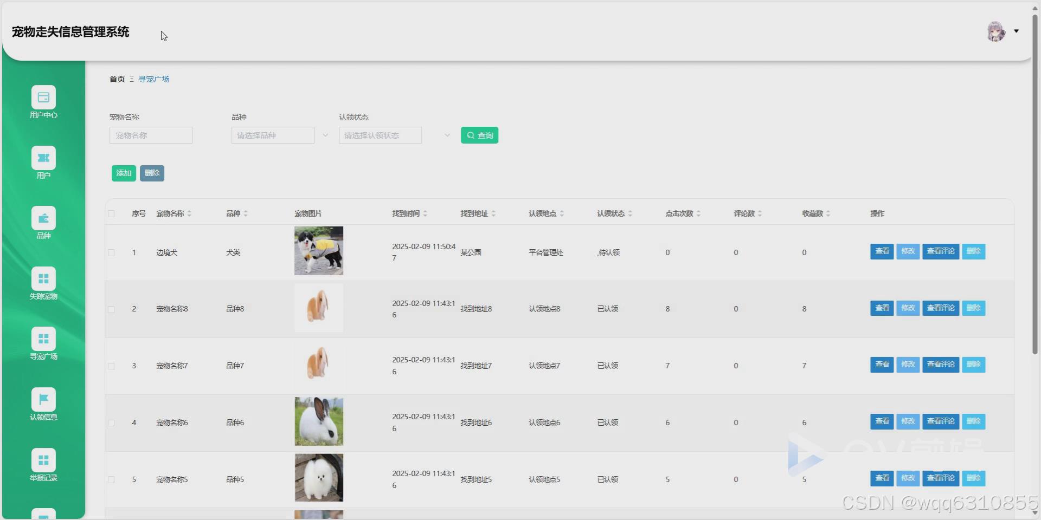Click 查看 for the 宠物名称8 row
The width and height of the screenshot is (1041, 520).
[882, 308]
